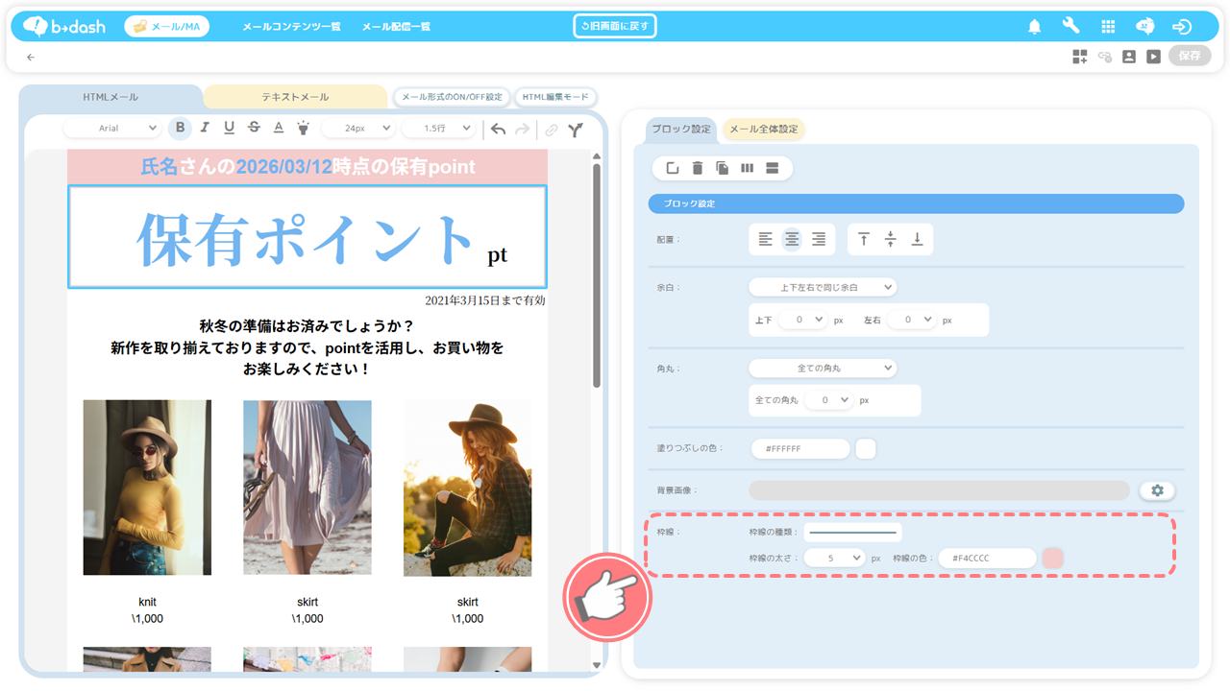
Task: Click the fill color #FFFFFF input field
Action: click(x=801, y=448)
